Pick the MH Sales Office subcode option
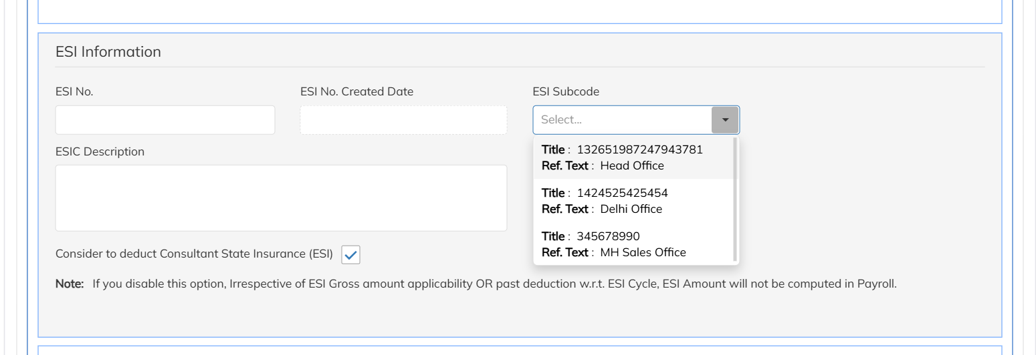This screenshot has width=1036, height=355. pos(633,244)
